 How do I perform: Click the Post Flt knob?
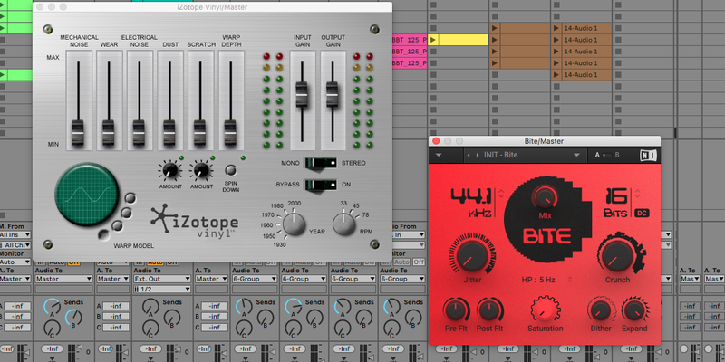(x=489, y=310)
